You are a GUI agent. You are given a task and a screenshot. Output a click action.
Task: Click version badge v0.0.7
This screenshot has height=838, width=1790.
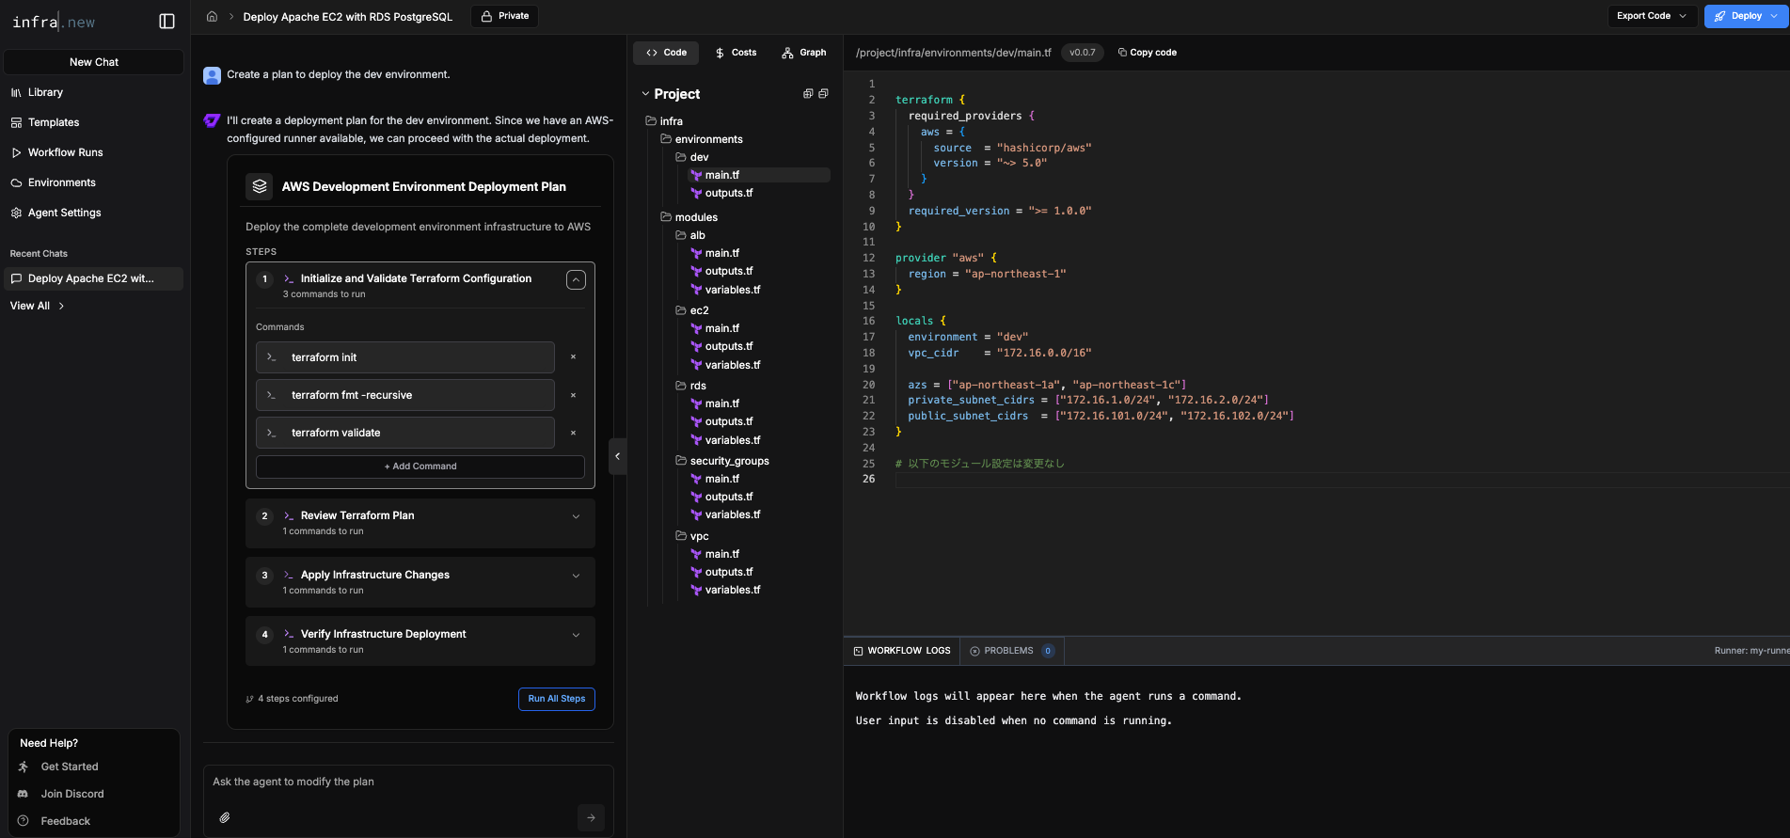pos(1082,53)
